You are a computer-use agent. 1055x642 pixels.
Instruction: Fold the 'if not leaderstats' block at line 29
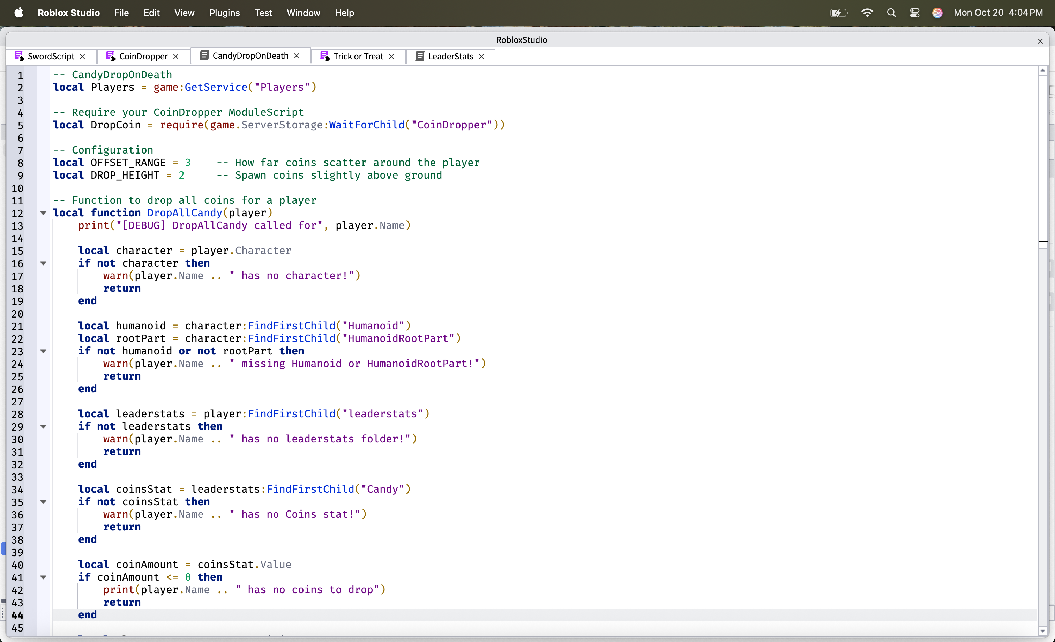click(43, 427)
